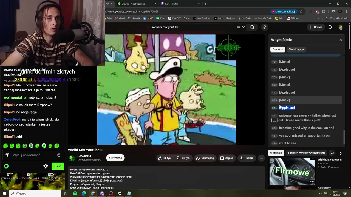Open the Chrome media controls icon
The width and height of the screenshot is (351, 197).
333,11
